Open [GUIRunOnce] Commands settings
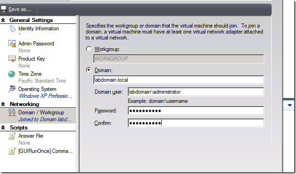This screenshot has height=174, width=296. [x=46, y=151]
